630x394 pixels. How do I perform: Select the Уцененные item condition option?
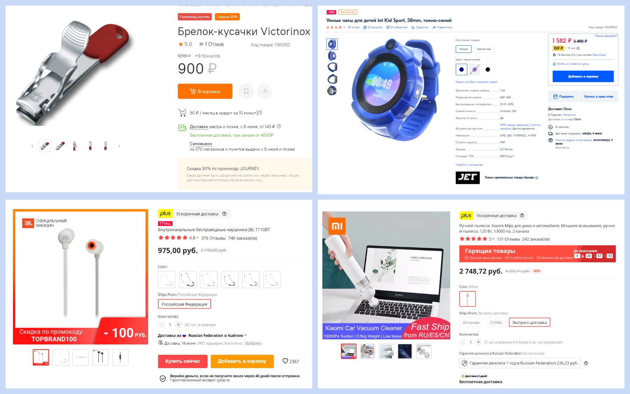coord(484,49)
